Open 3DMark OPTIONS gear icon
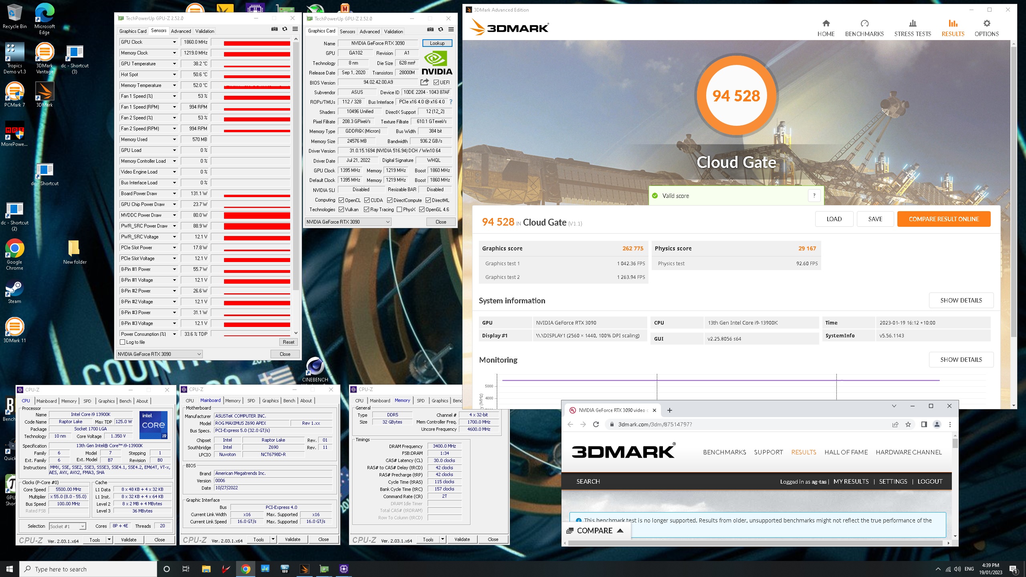 click(987, 24)
